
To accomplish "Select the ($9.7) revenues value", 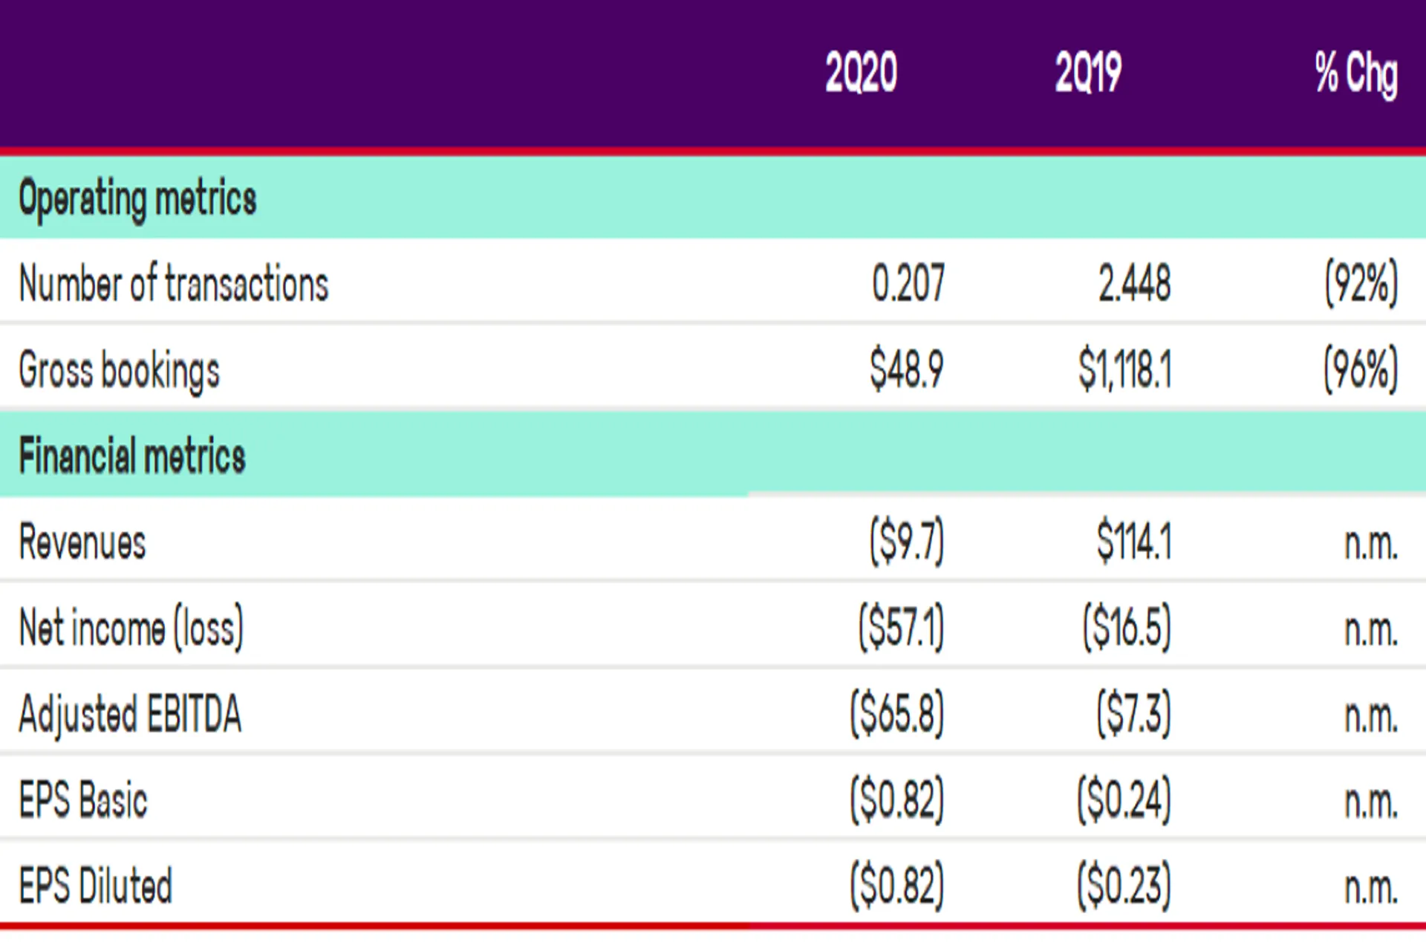I will pos(907,542).
